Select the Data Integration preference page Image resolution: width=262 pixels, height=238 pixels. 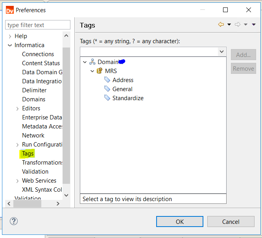[42, 81]
